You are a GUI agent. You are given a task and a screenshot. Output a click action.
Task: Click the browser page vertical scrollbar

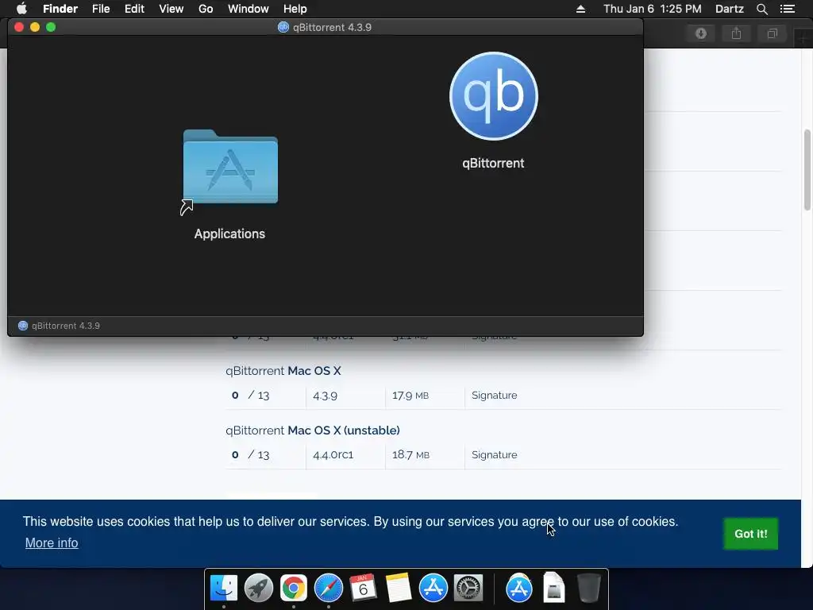coord(807,170)
